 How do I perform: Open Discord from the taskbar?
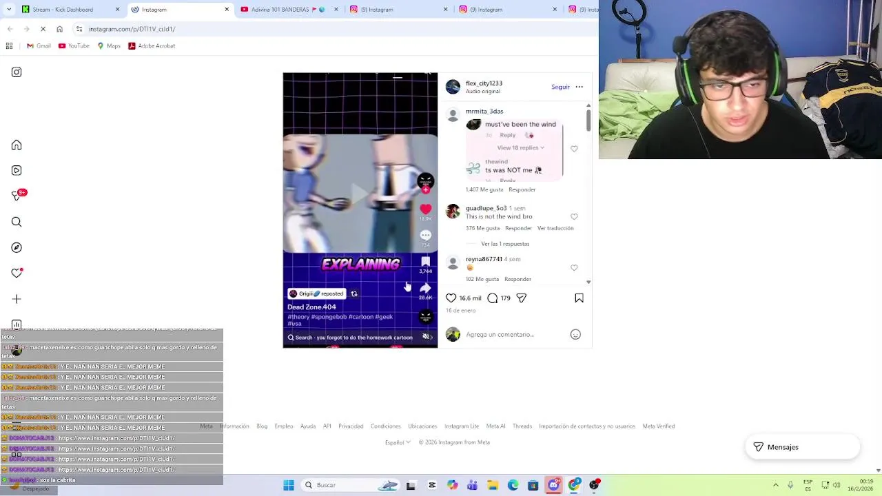[x=553, y=485]
